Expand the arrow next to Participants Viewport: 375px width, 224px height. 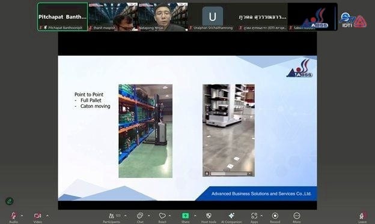coord(126,216)
